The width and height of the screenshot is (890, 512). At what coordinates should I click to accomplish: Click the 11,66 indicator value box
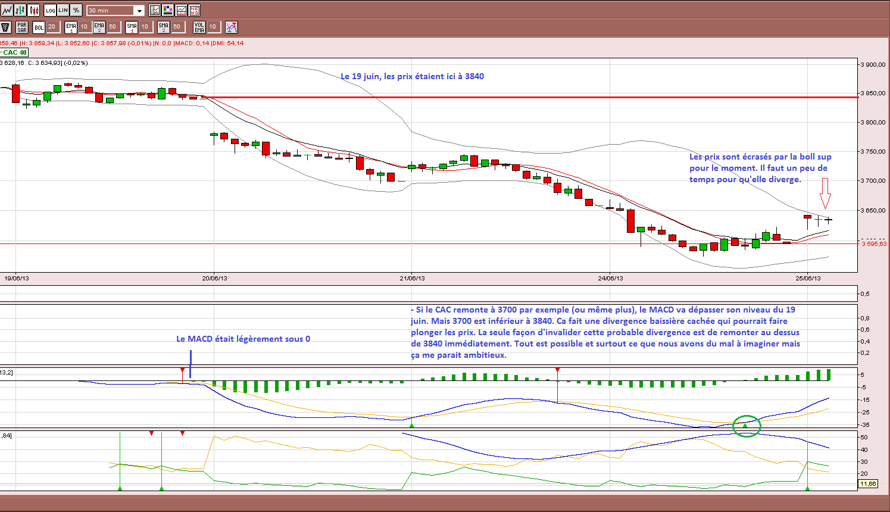coord(868,484)
